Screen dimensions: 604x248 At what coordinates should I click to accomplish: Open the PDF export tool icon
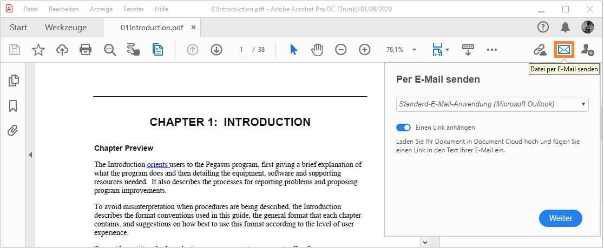click(158, 50)
